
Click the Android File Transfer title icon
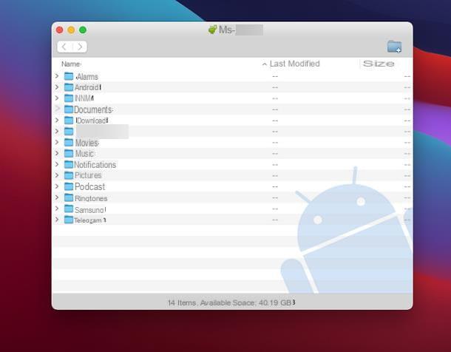(x=212, y=30)
